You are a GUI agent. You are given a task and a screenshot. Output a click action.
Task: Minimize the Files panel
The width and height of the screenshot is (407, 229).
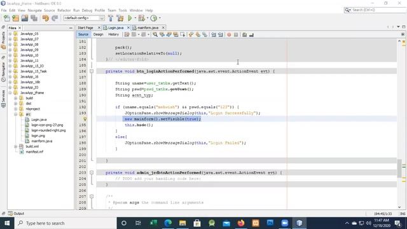(71, 28)
